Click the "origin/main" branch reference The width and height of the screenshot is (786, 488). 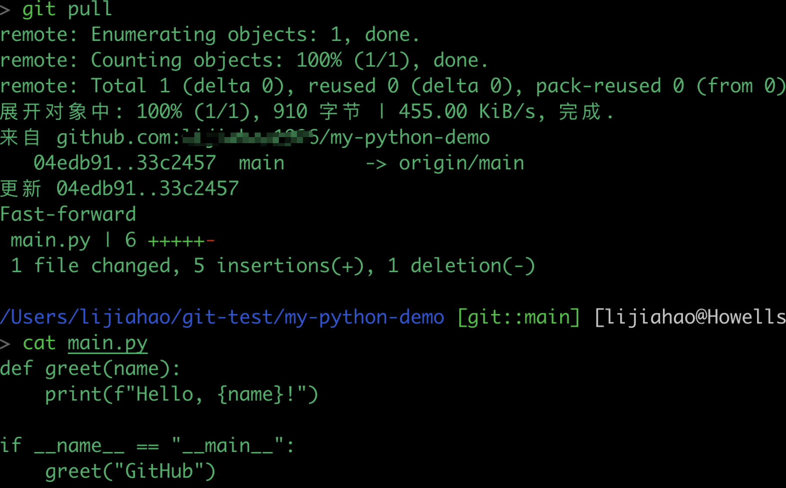point(461,163)
